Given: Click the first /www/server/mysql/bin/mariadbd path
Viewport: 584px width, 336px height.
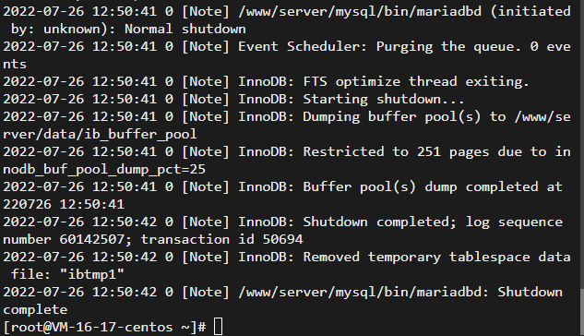Looking at the screenshot, I should point(360,12).
